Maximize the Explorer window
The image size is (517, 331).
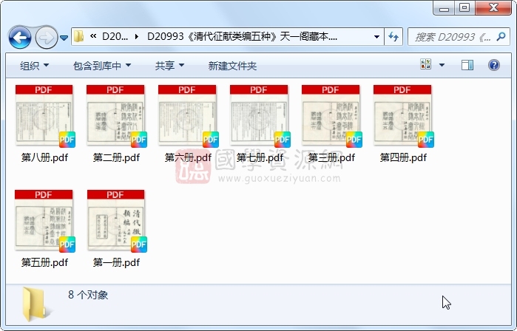pyautogui.click(x=464, y=7)
